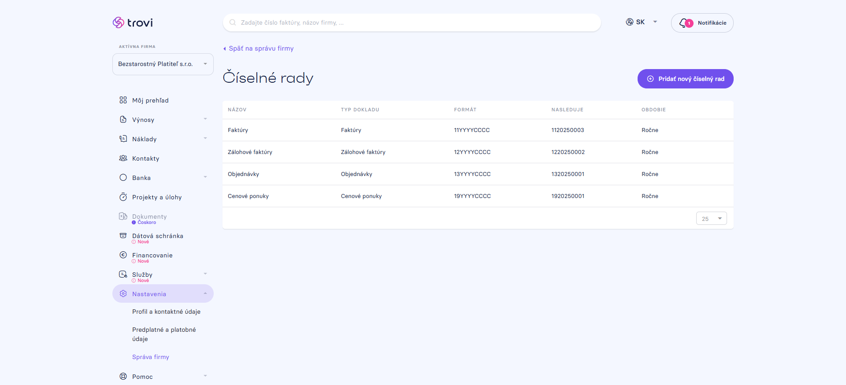Click the Projekty a úlohy timer icon
The image size is (846, 385).
pos(123,197)
